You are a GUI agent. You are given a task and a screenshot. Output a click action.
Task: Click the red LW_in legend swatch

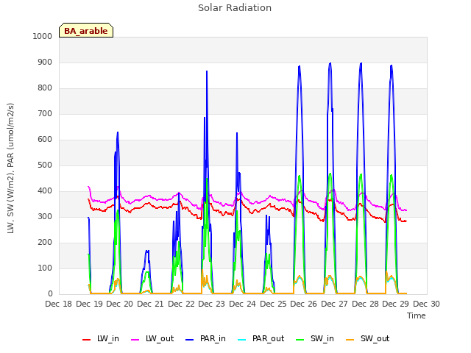tap(87, 340)
